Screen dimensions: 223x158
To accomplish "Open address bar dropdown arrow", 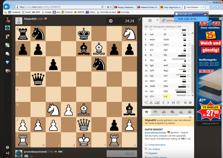I will (x=105, y=7).
